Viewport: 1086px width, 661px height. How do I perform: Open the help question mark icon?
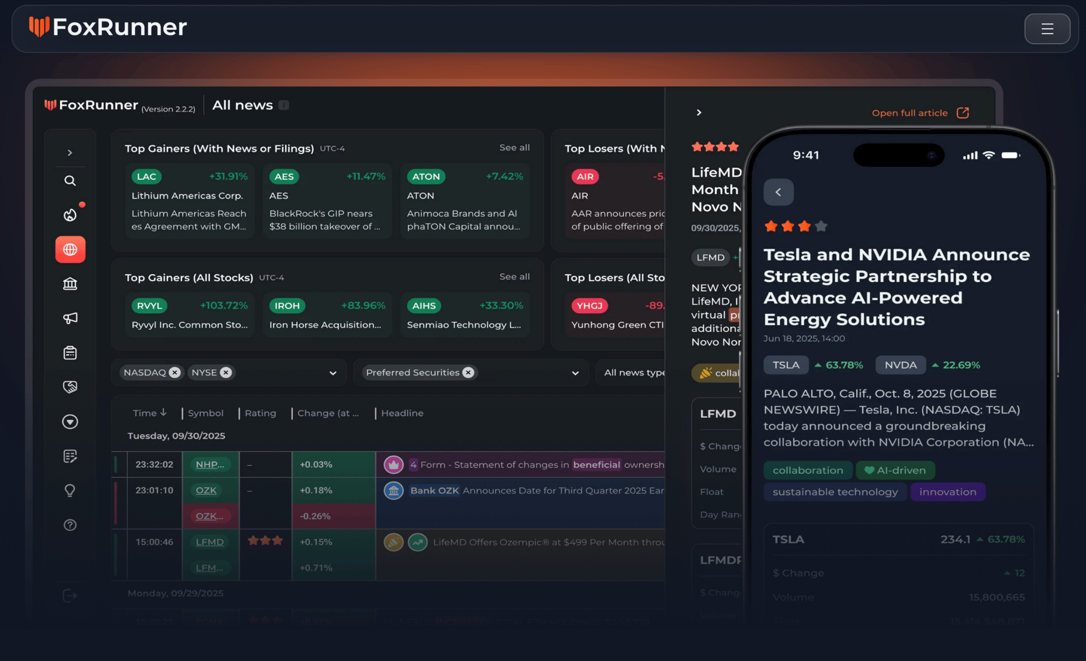click(70, 525)
